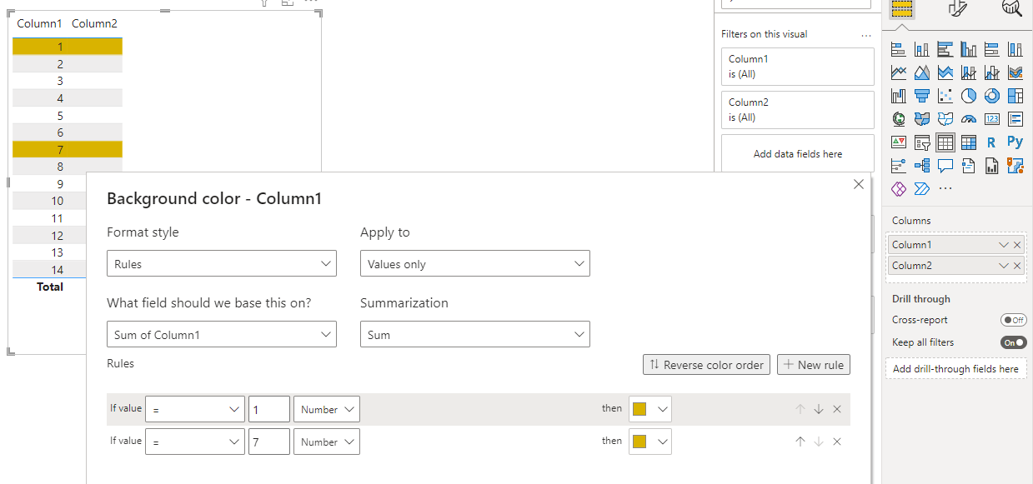The height and width of the screenshot is (484, 1033).
Task: Select the Treemap visual
Action: pyautogui.click(x=1015, y=96)
